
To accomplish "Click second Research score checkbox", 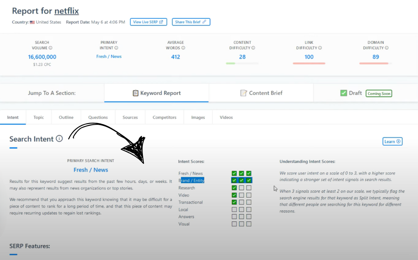I will (242, 188).
